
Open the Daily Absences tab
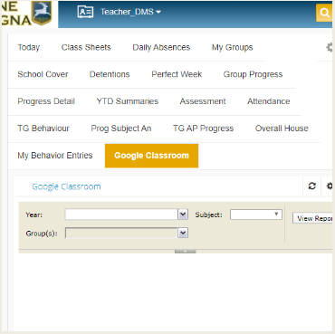click(x=161, y=47)
